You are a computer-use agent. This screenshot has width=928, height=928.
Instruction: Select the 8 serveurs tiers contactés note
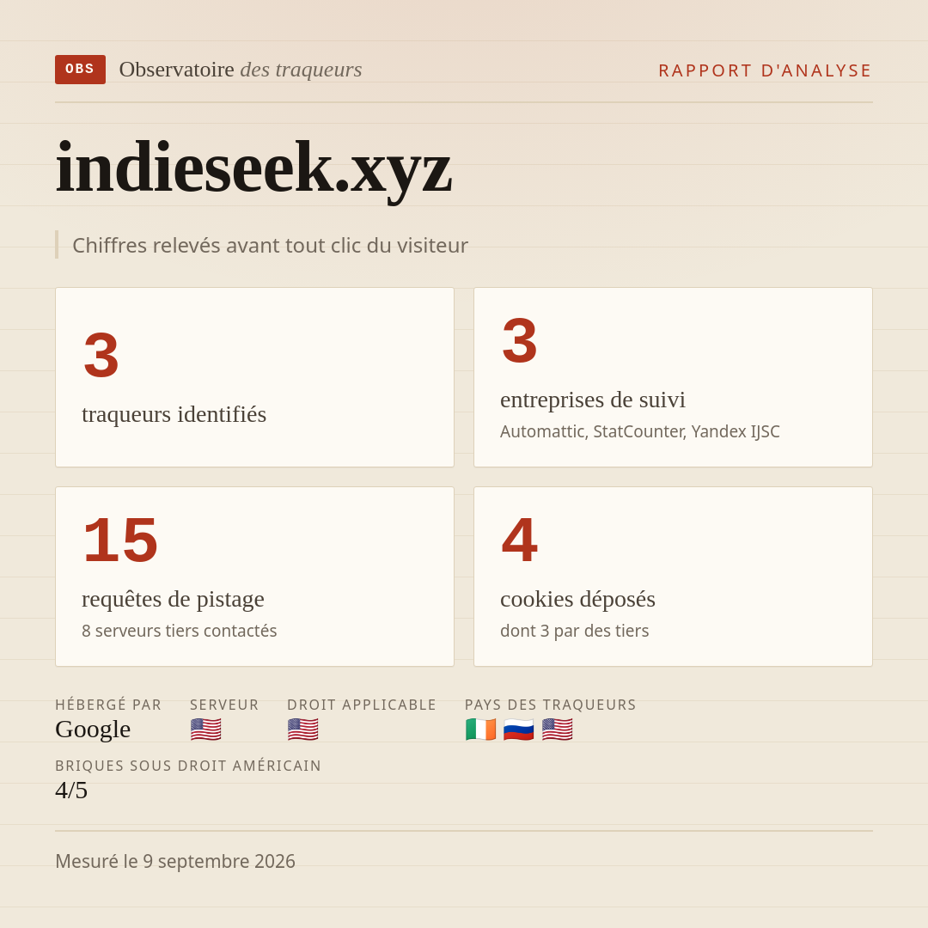tap(180, 631)
